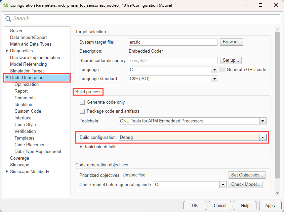Open the Build configuration dropdown
The image size is (284, 212).
pos(262,138)
